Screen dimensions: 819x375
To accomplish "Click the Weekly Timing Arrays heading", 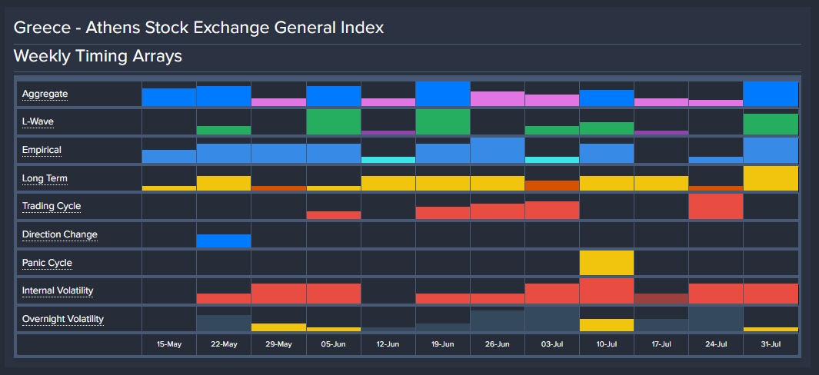I will click(x=98, y=56).
